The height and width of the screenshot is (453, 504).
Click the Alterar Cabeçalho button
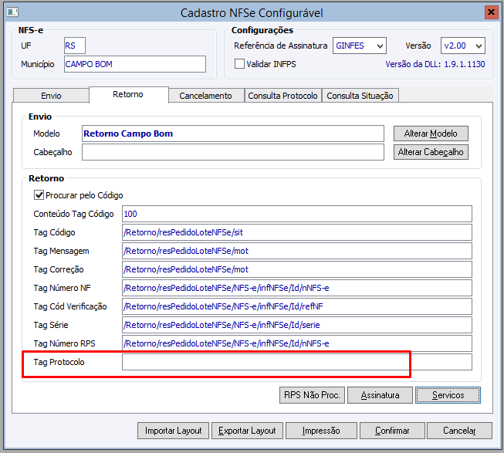pyautogui.click(x=431, y=152)
